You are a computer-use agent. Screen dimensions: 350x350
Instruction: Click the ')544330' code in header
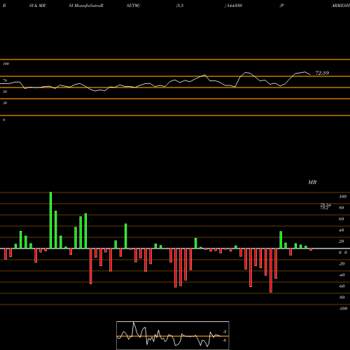click(x=233, y=6)
